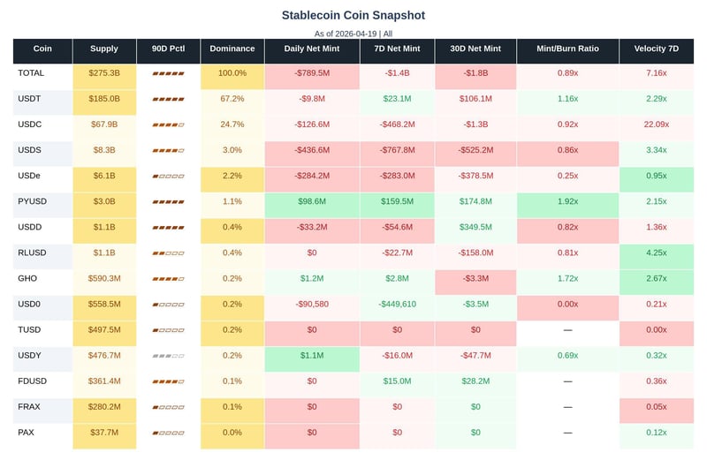Click the 30D Net Mint header
The width and height of the screenshot is (707, 475).
(x=475, y=49)
